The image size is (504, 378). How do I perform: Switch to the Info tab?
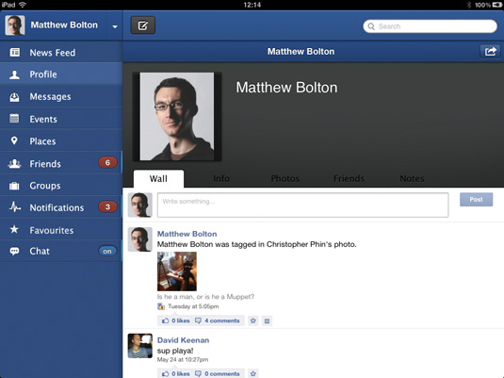221,178
